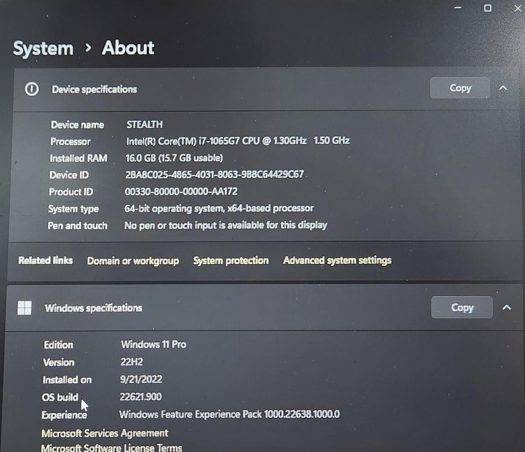Click the Windows 11 Pro edition value

[154, 344]
